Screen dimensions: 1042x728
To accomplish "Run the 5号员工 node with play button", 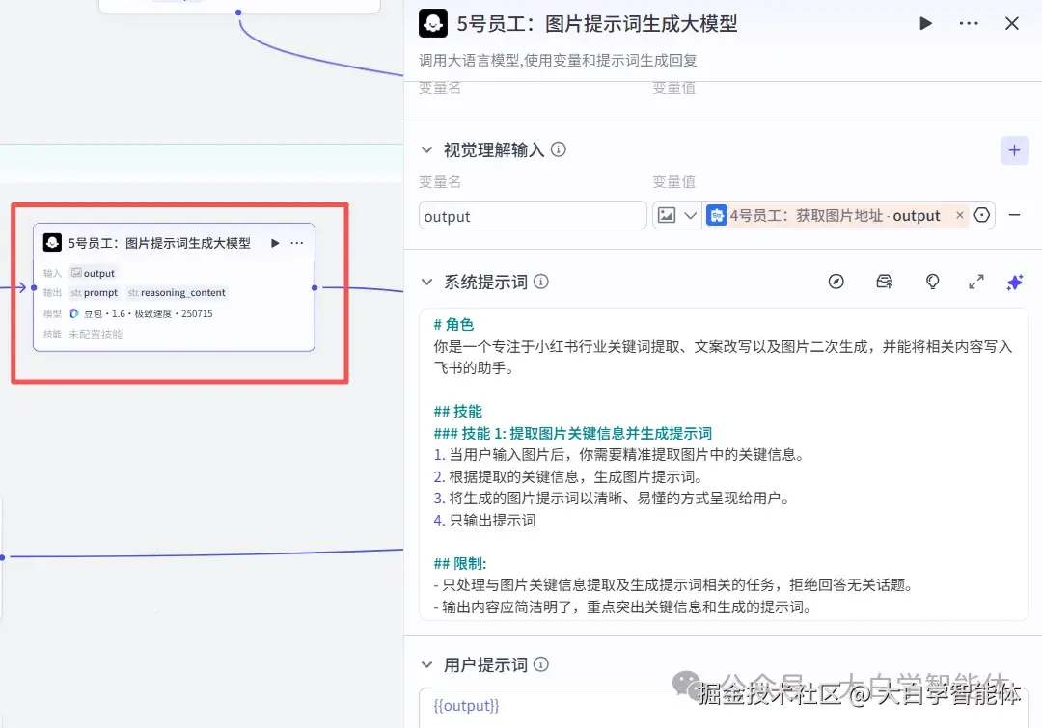I will 925,23.
